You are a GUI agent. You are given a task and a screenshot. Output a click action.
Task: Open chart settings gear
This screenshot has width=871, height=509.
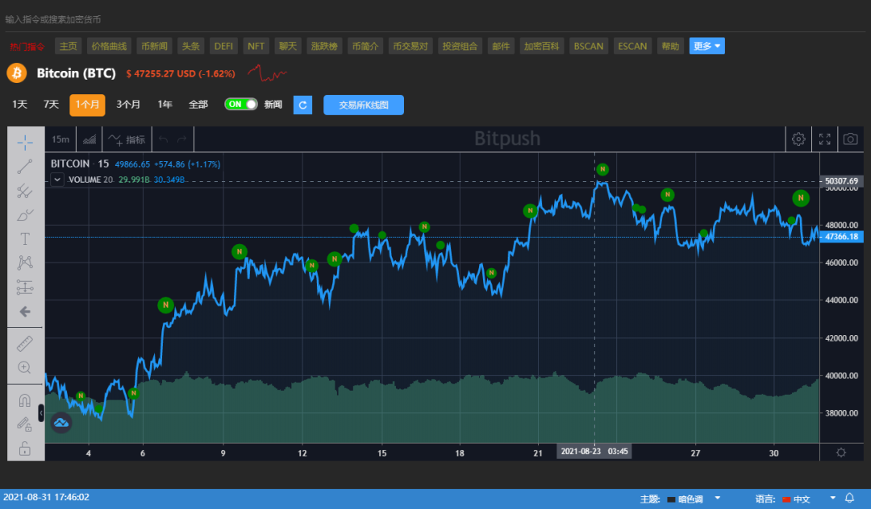(798, 139)
